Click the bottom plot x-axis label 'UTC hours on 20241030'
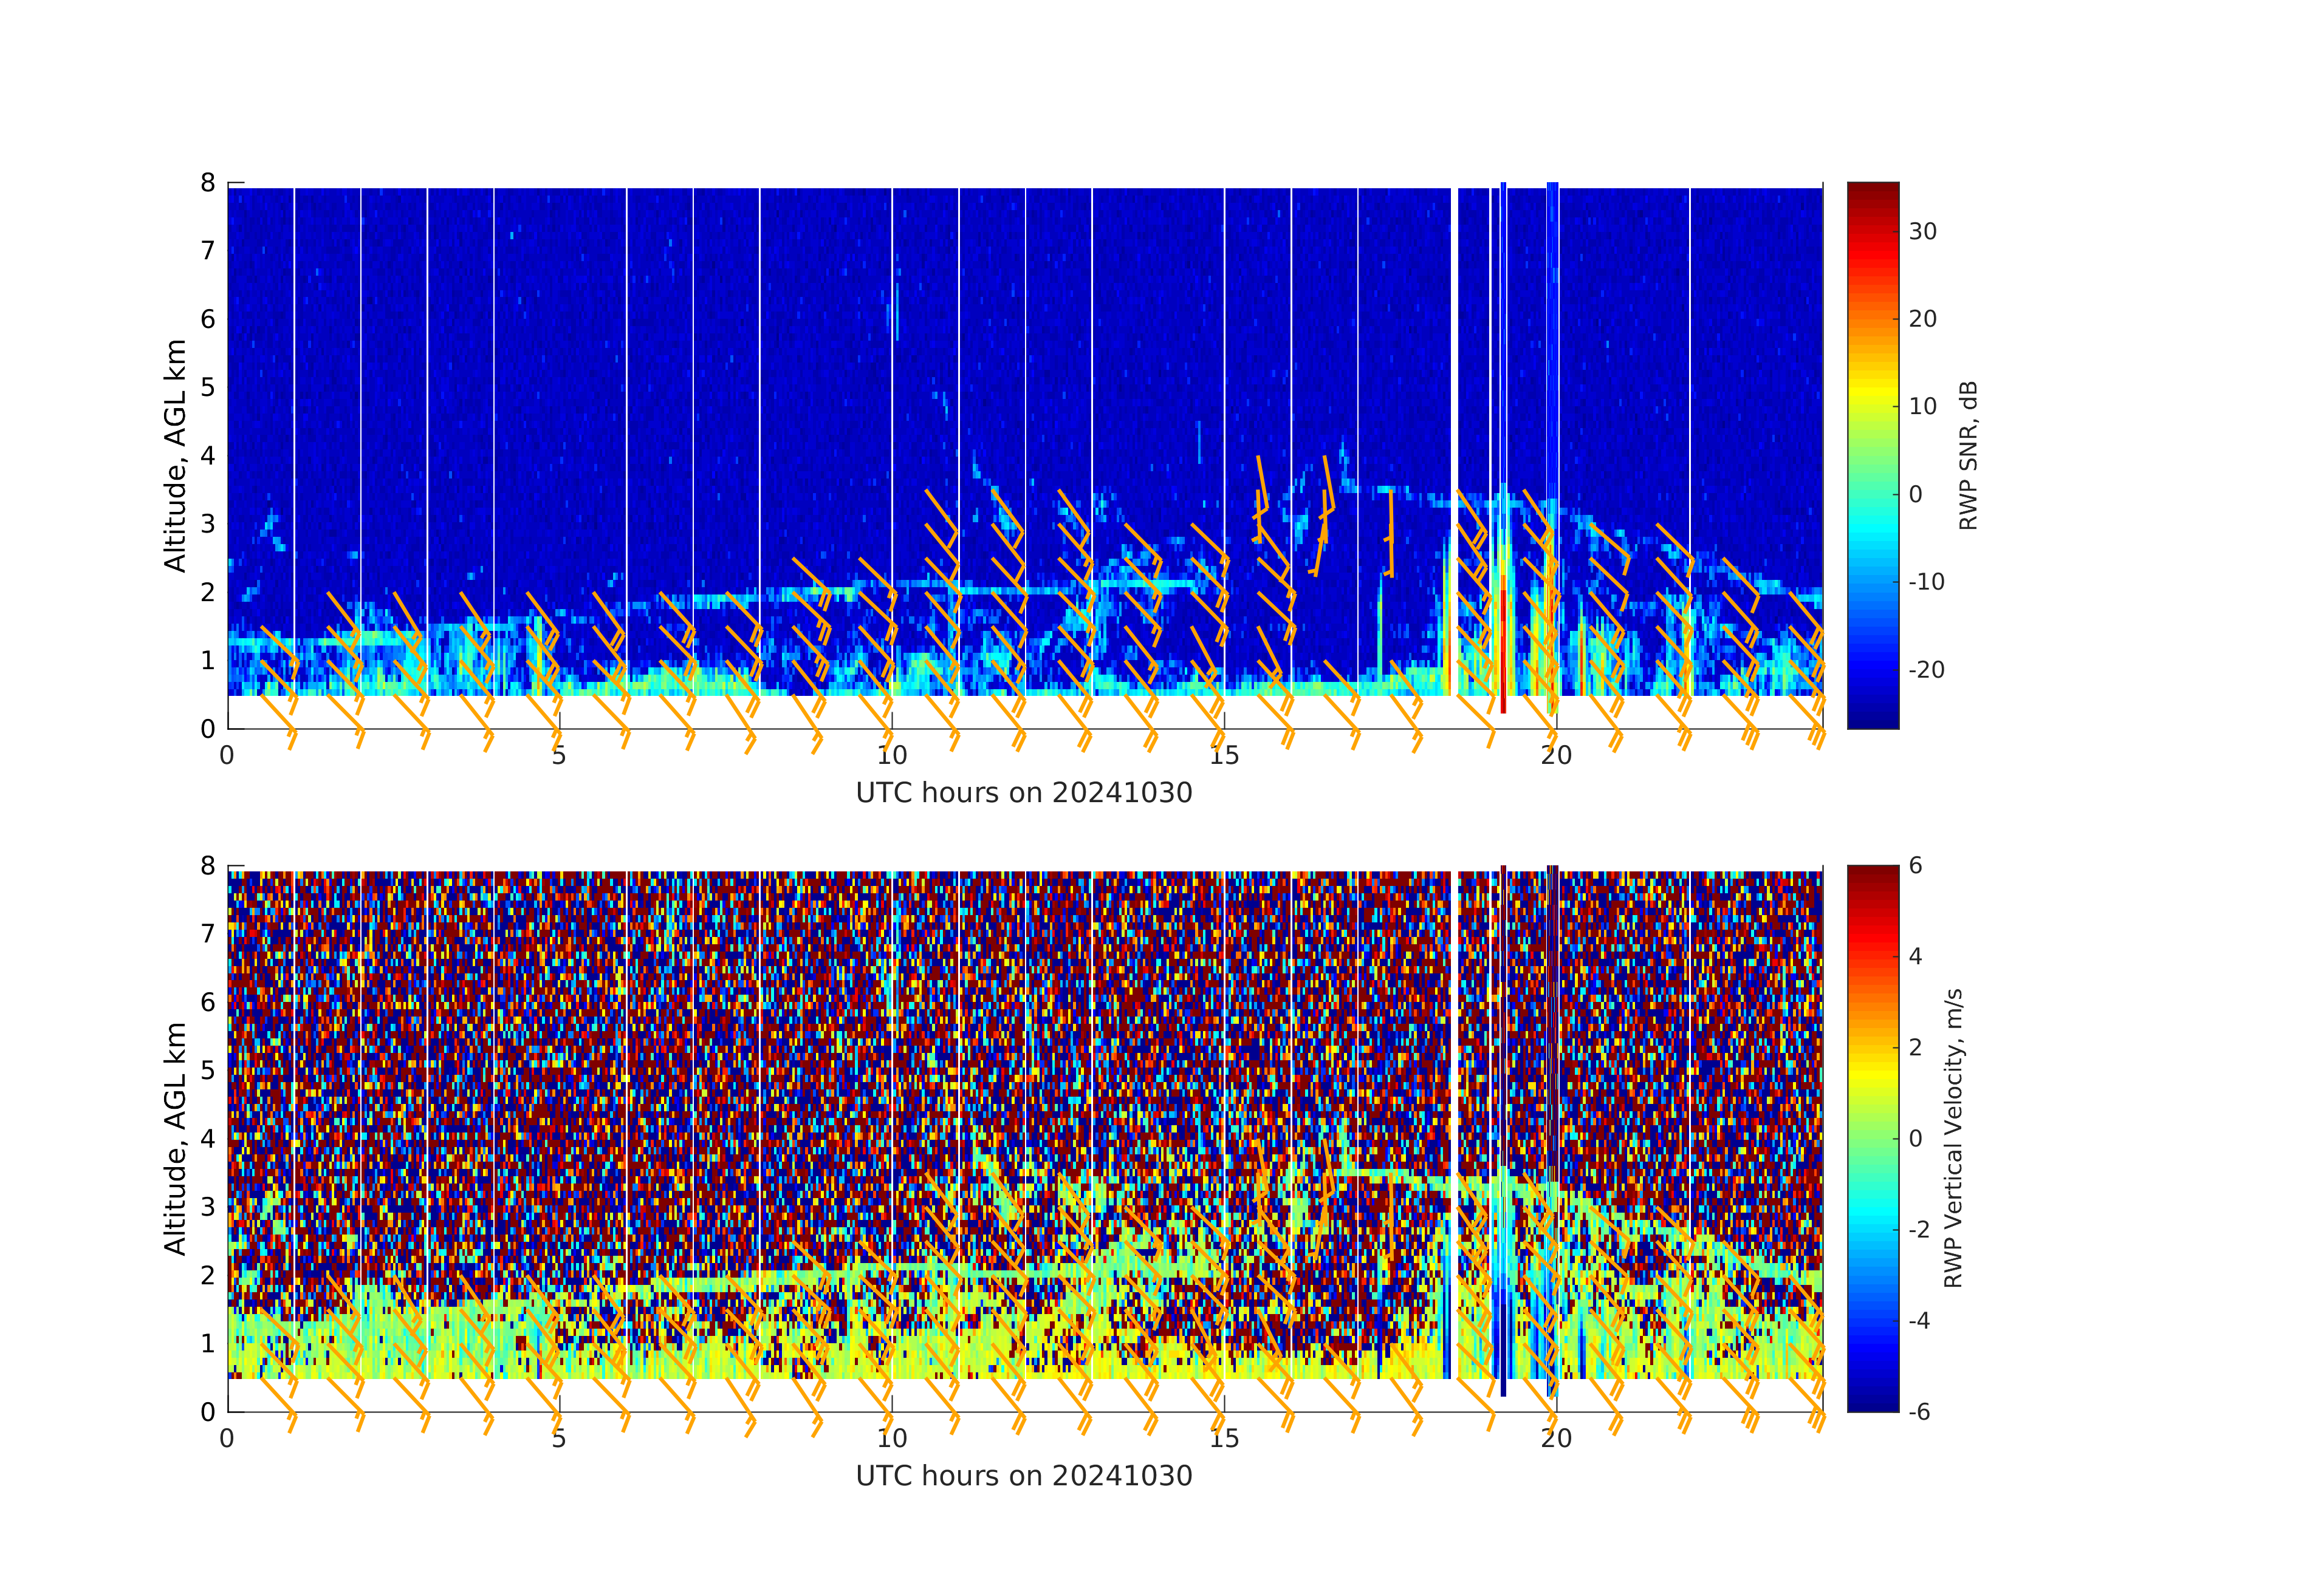Screen dimensions: 2324x1594 (1024, 1475)
